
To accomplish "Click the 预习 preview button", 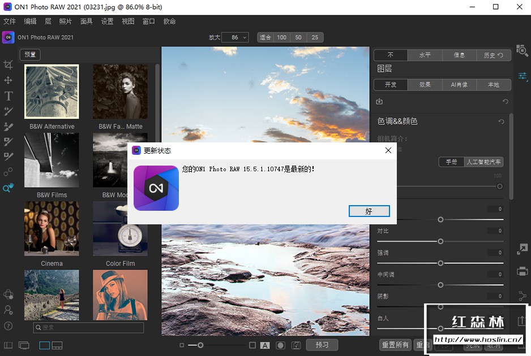I will tap(322, 345).
